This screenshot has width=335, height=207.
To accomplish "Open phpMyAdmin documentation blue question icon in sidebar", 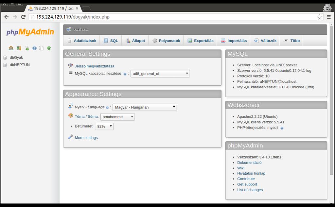I will point(34,48).
